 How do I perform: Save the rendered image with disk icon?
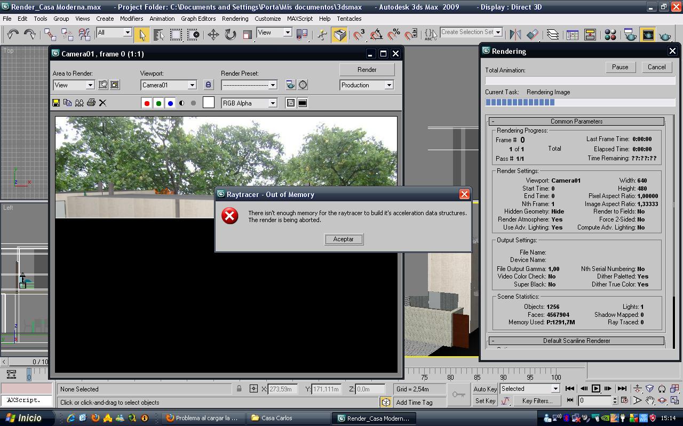pos(56,103)
